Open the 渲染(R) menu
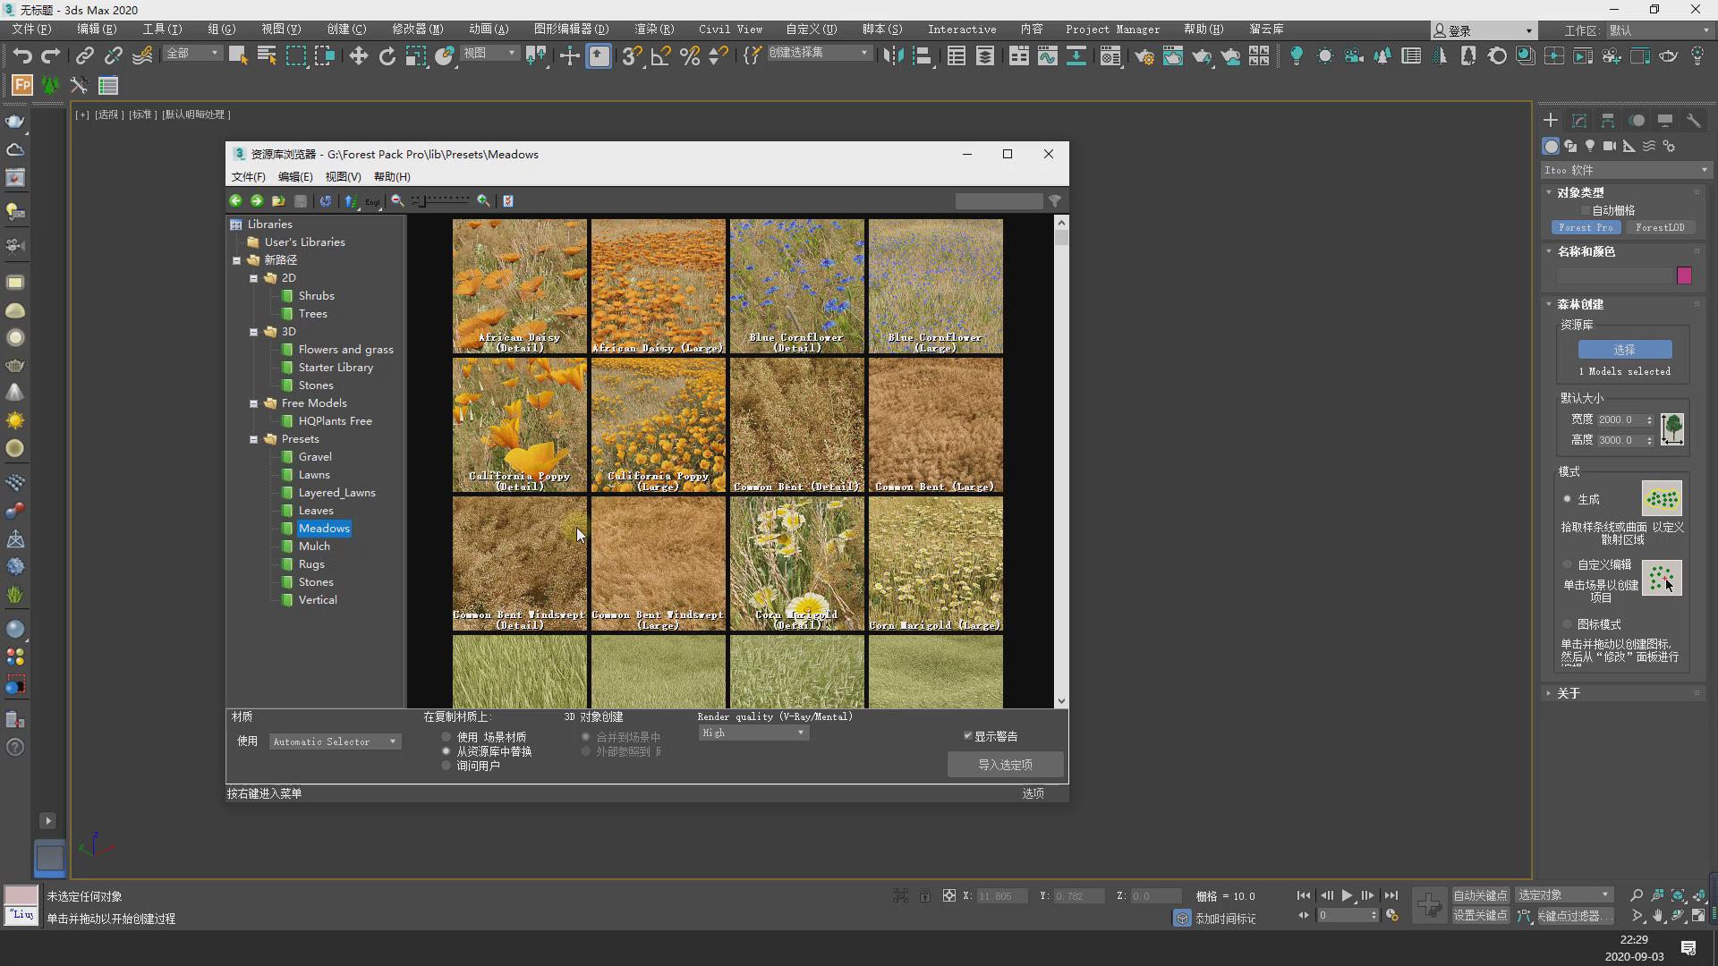1718x966 pixels. tap(653, 30)
